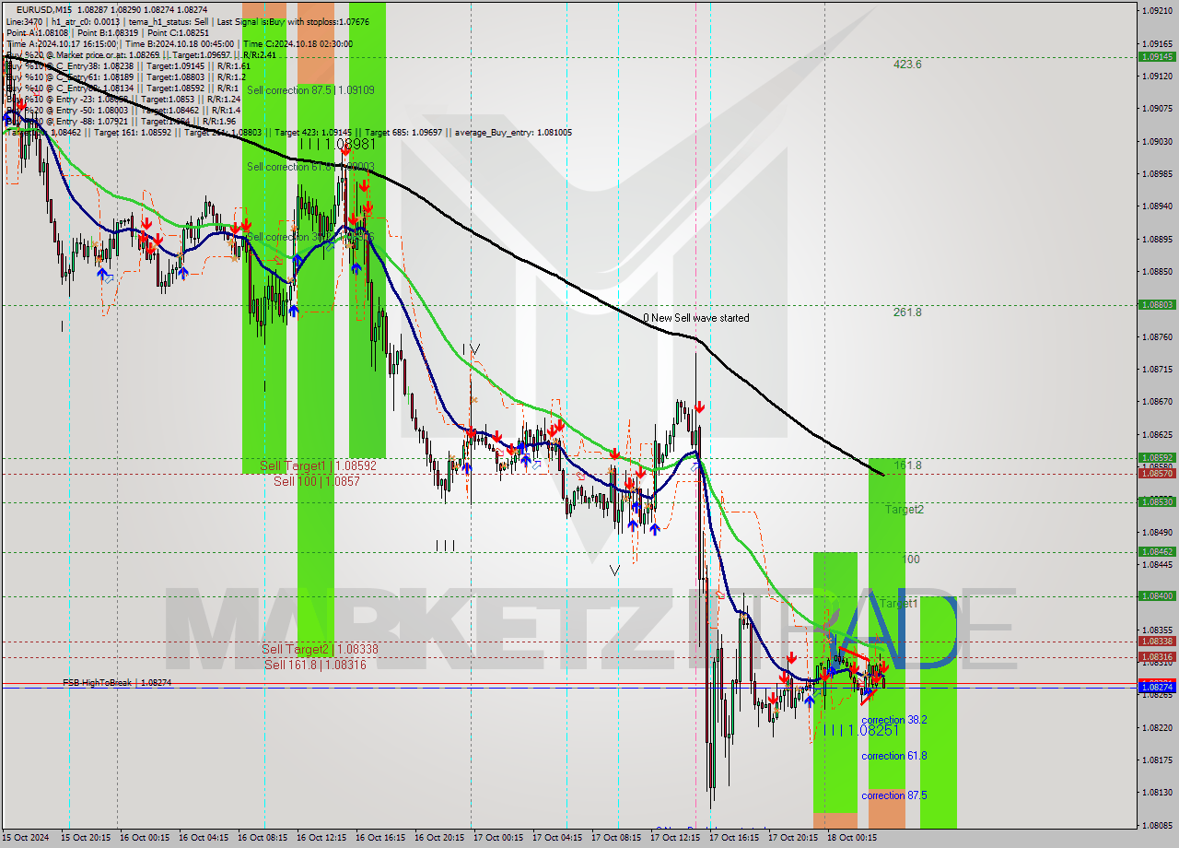Click the red 1.08338 price tag
The width and height of the screenshot is (1179, 848).
[1158, 641]
